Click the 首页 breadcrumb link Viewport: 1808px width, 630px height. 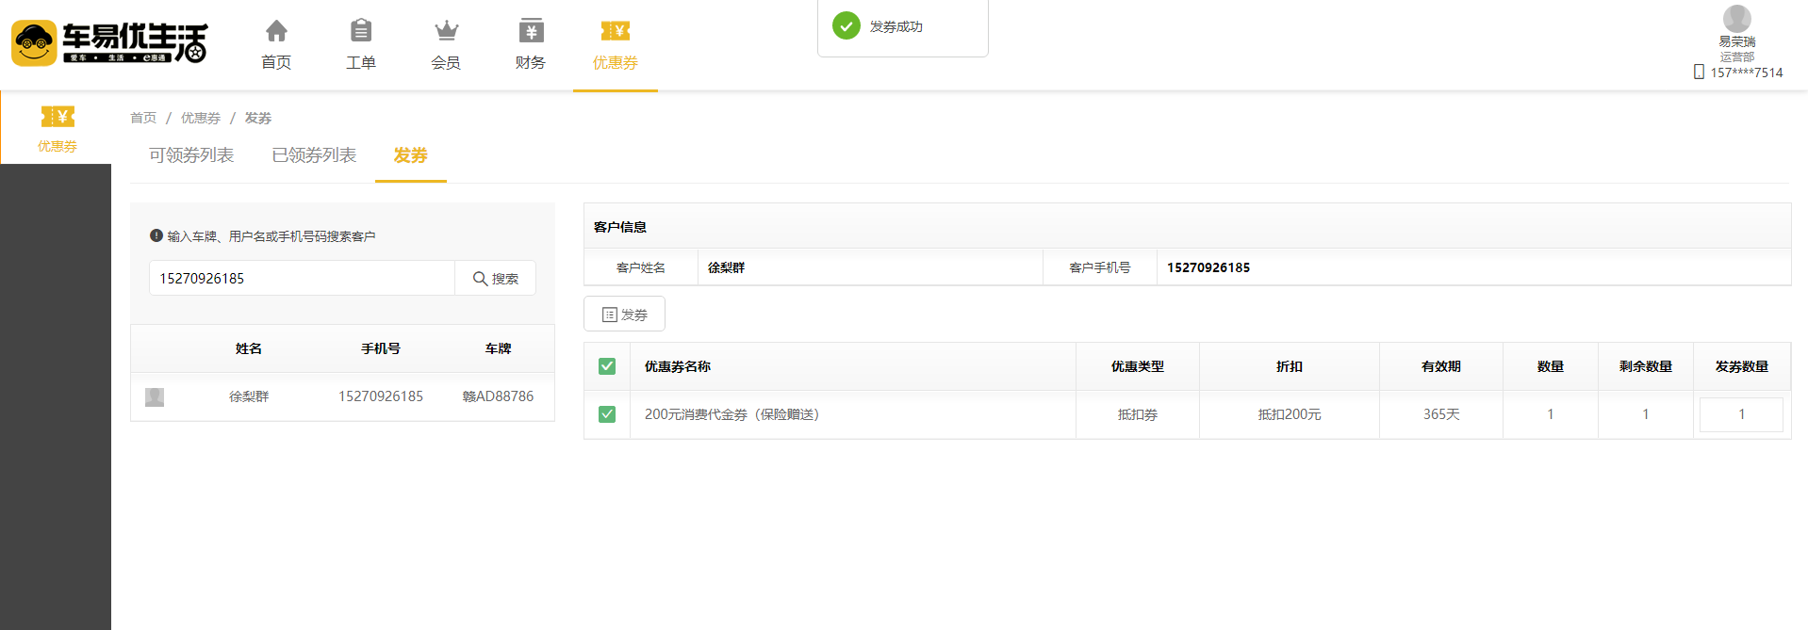[143, 118]
